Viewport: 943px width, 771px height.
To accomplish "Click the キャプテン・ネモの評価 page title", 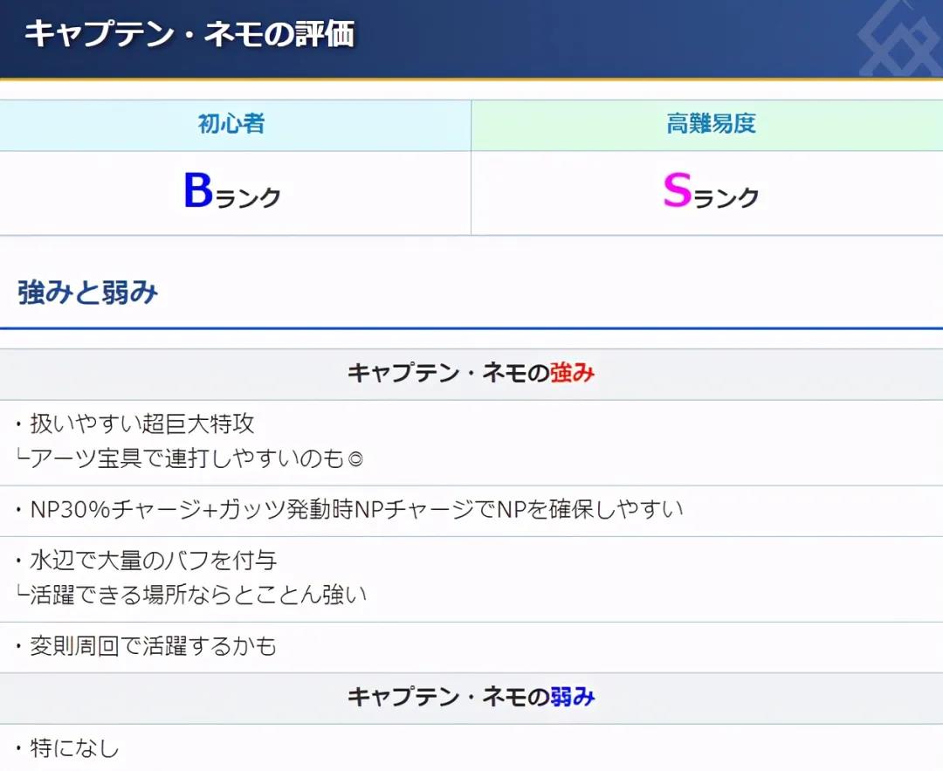I will pos(189,36).
